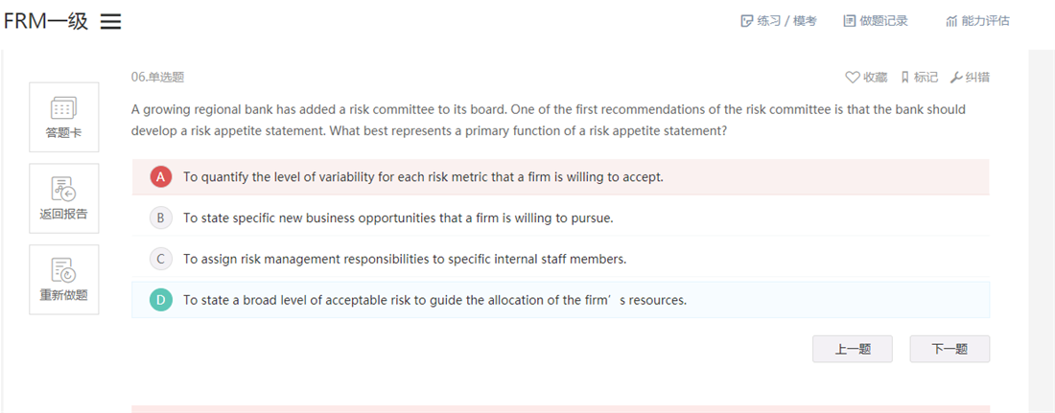Click option D answer text about broad level
The image size is (1055, 413).
(x=434, y=300)
